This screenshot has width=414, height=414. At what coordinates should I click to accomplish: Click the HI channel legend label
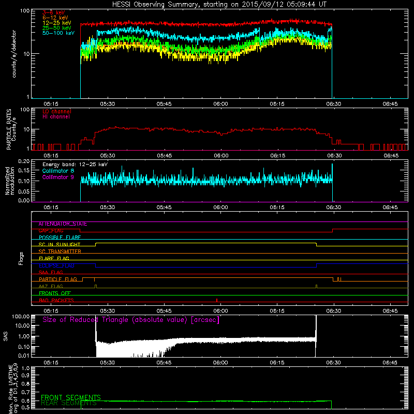56,117
